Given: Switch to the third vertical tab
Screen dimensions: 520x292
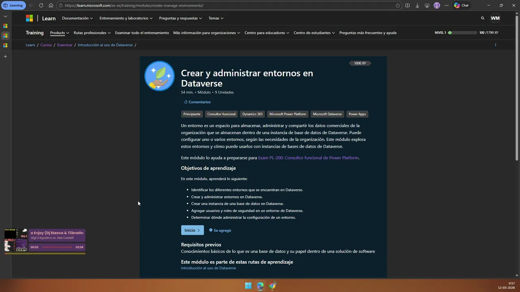Looking at the screenshot, I should (x=5, y=45).
